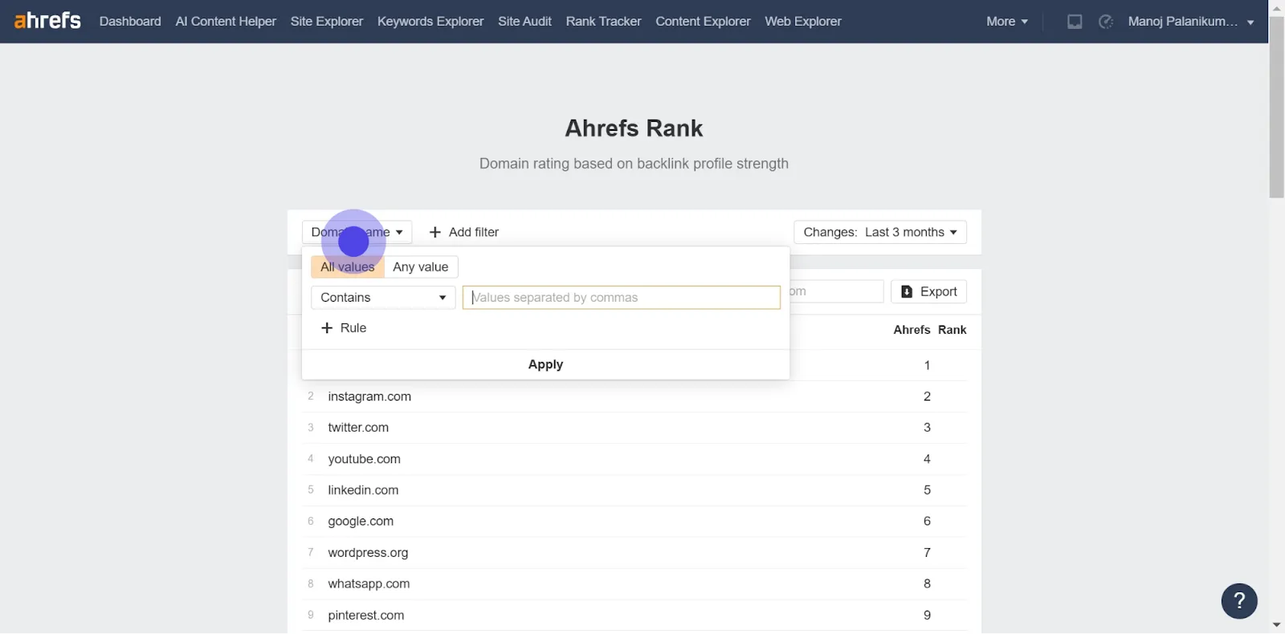Expand the More menu in navigation

[x=1006, y=22]
